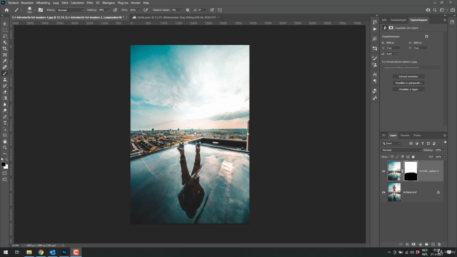
Task: Select the Zoom tool
Action: coord(5,148)
